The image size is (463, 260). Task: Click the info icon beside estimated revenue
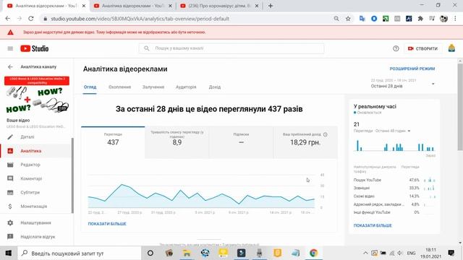[x=325, y=134]
